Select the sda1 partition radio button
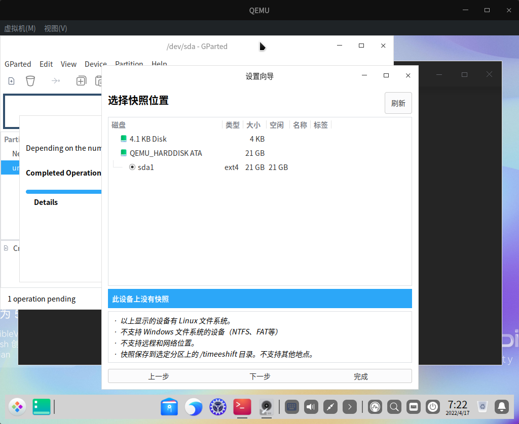The height and width of the screenshot is (424, 519). [132, 167]
